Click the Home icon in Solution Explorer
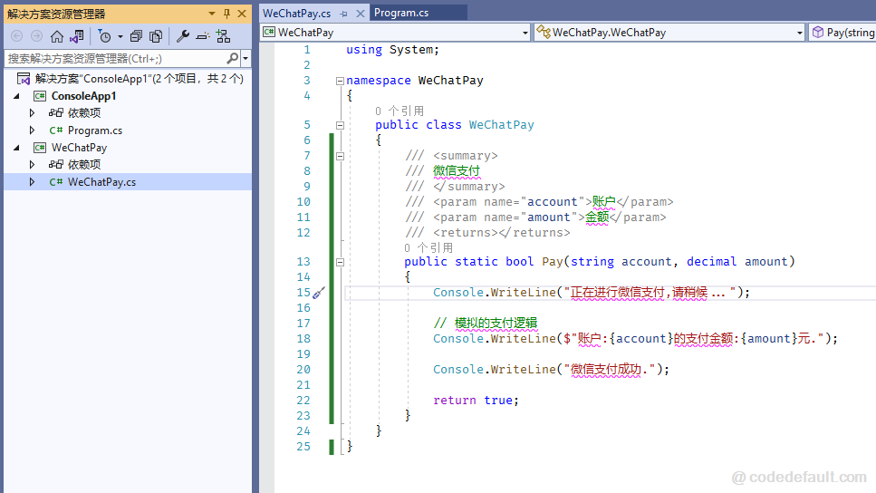This screenshot has height=493, width=876. pyautogui.click(x=57, y=36)
